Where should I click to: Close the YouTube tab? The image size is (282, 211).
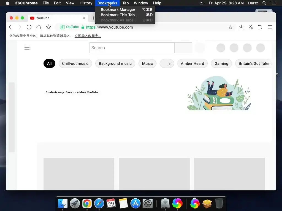pos(84,18)
